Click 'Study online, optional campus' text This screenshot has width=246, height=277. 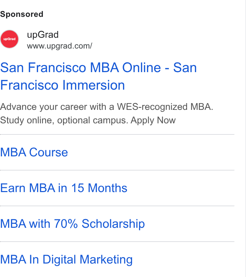(64, 120)
